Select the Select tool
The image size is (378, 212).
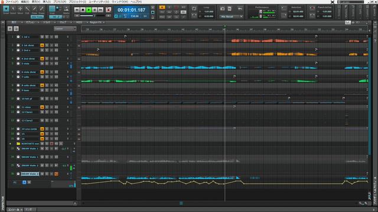coord(13,9)
